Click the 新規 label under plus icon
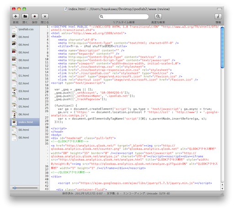234x210 pixels. 16,22
